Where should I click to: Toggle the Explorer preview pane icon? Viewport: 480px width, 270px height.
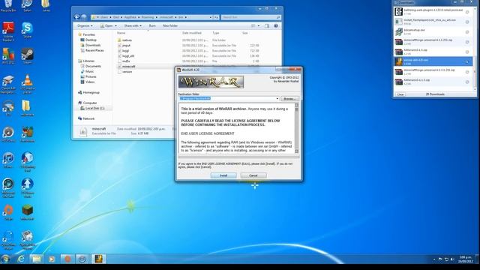(267, 26)
